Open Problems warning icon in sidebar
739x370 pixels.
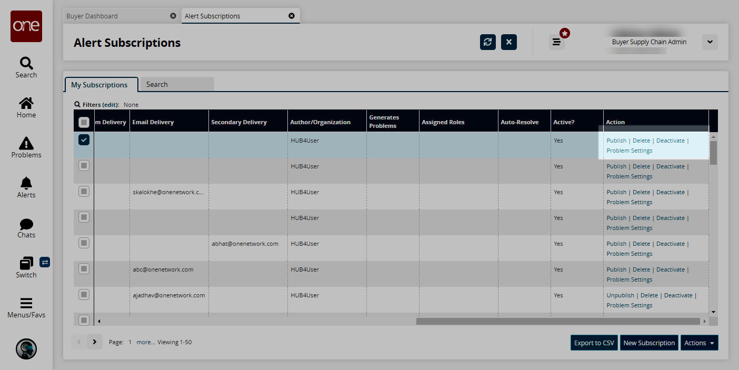26,143
